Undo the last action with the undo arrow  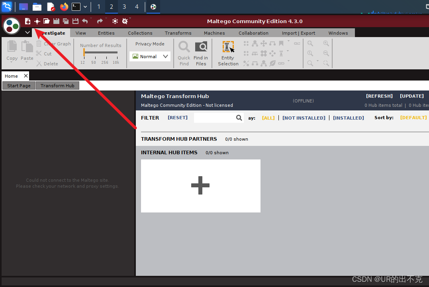(85, 21)
